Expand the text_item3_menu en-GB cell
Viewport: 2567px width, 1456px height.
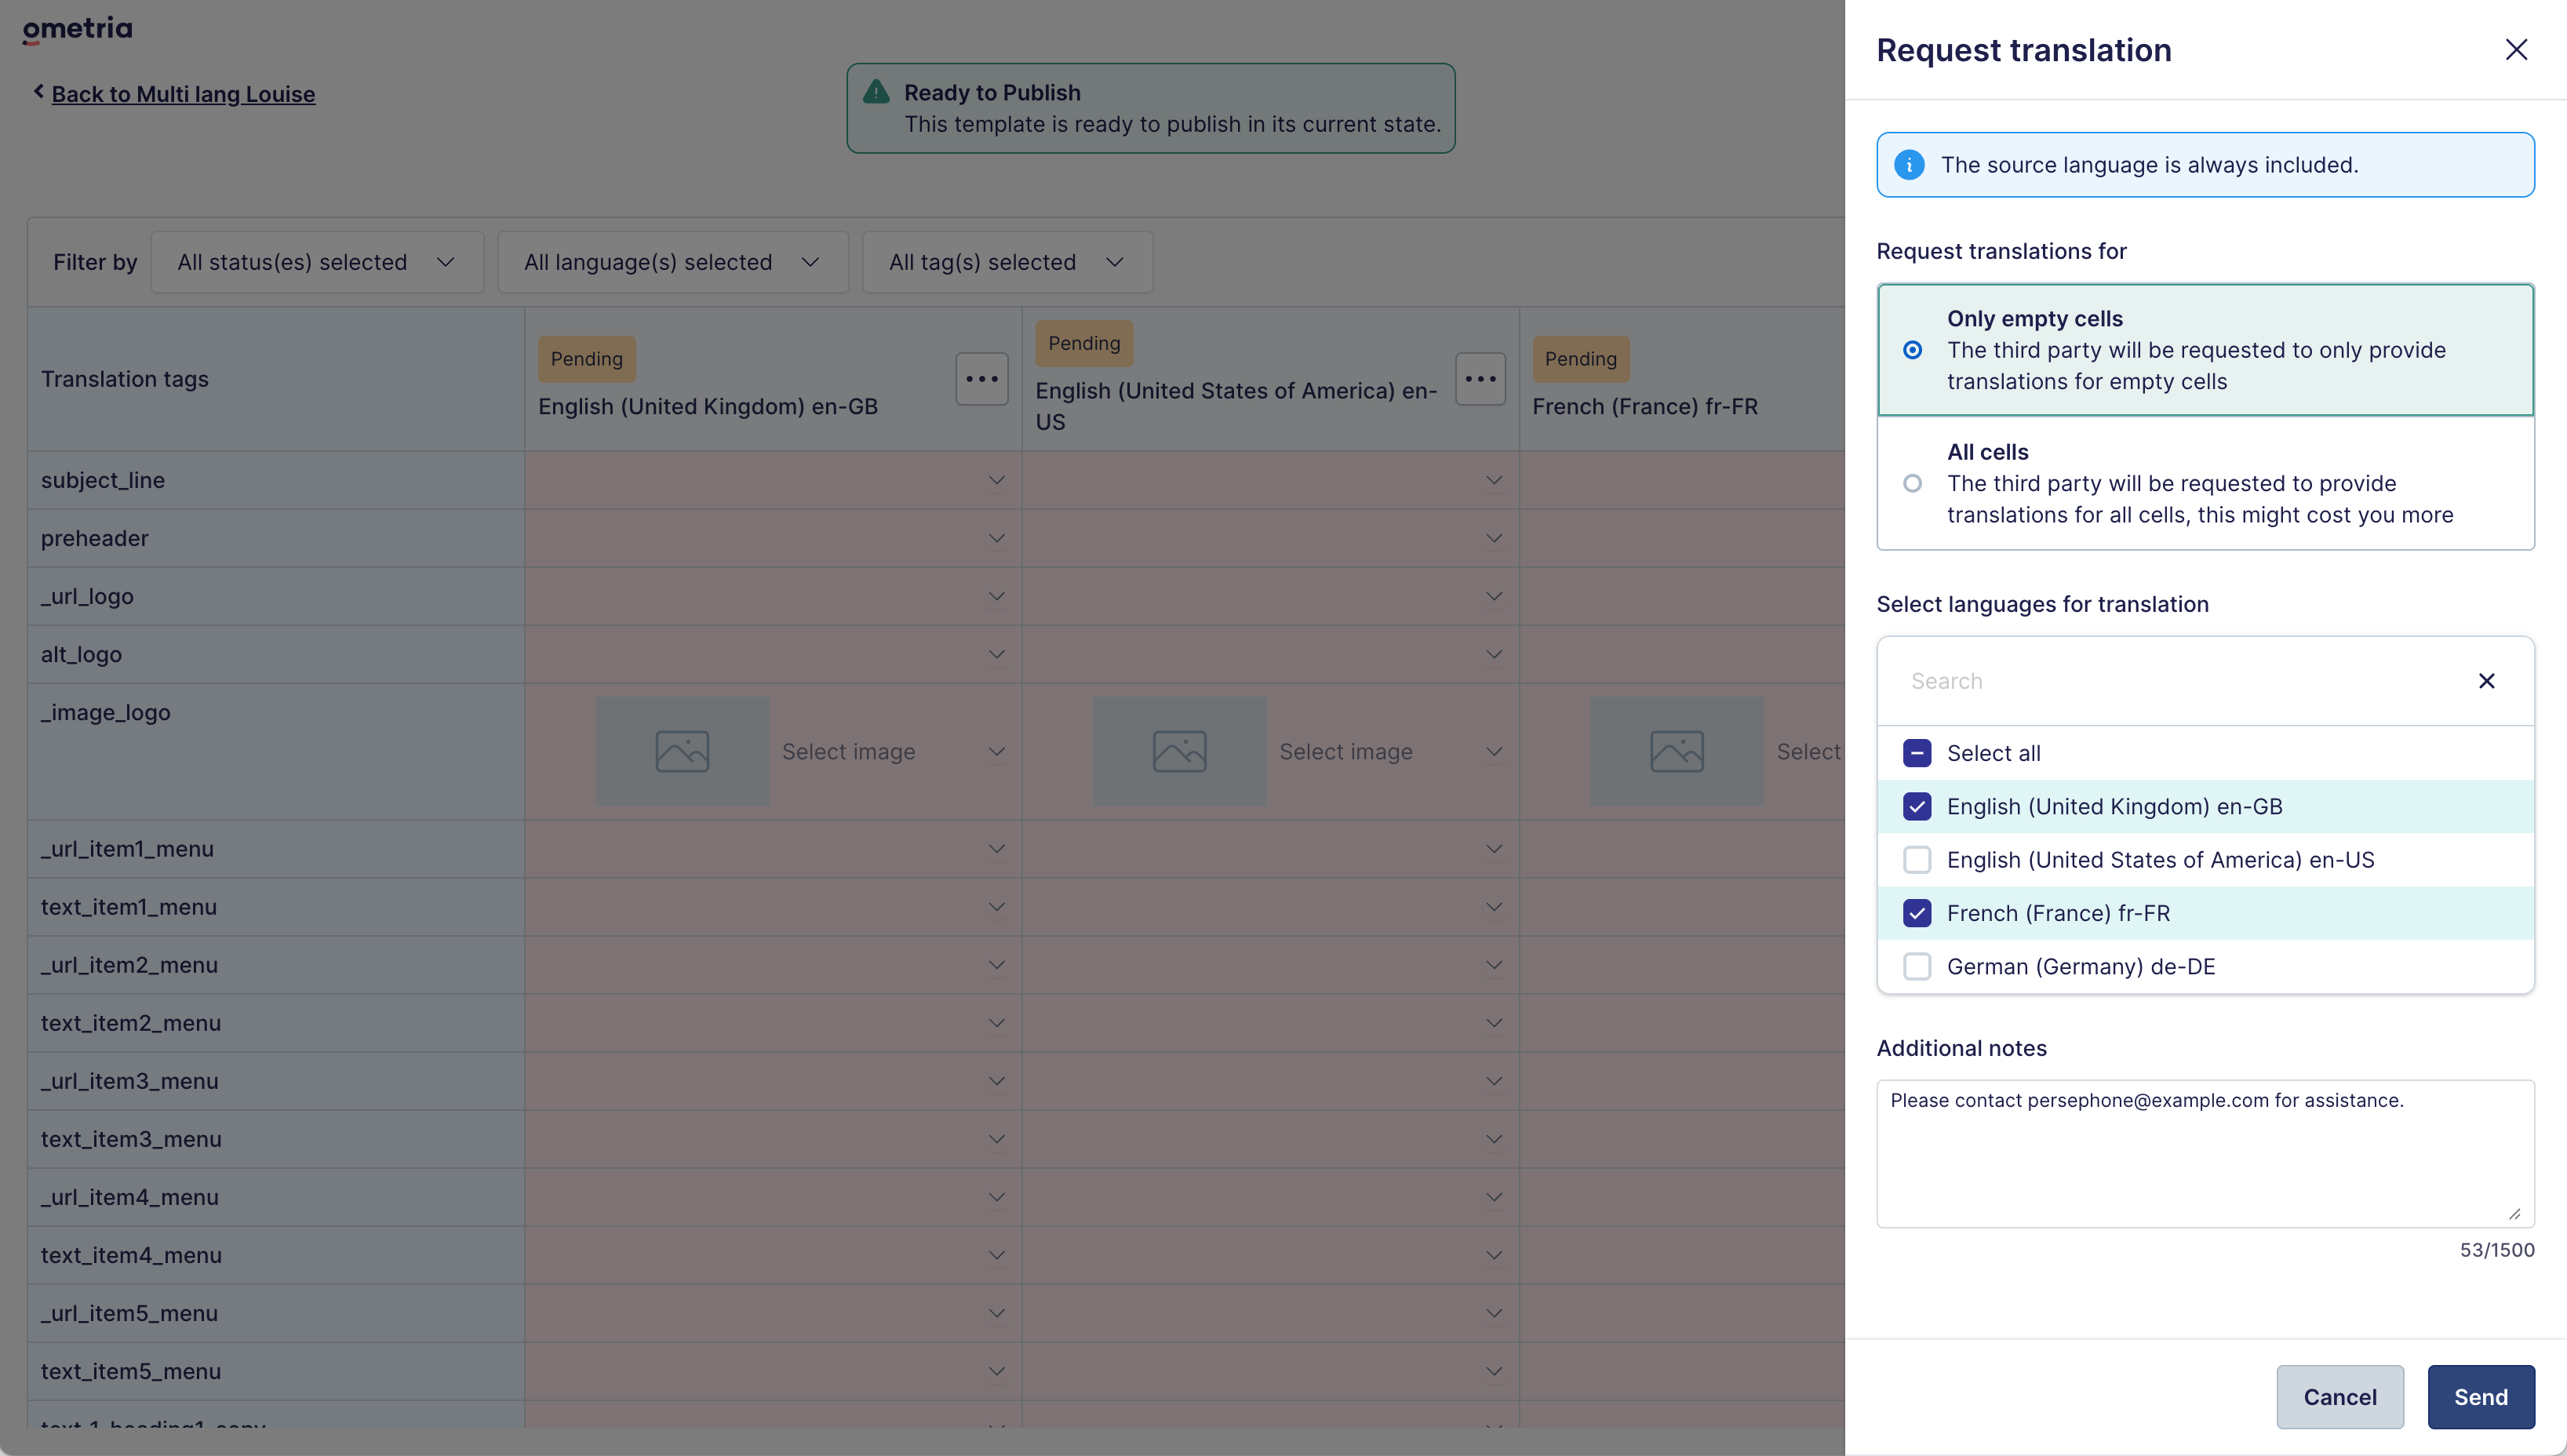[996, 1139]
